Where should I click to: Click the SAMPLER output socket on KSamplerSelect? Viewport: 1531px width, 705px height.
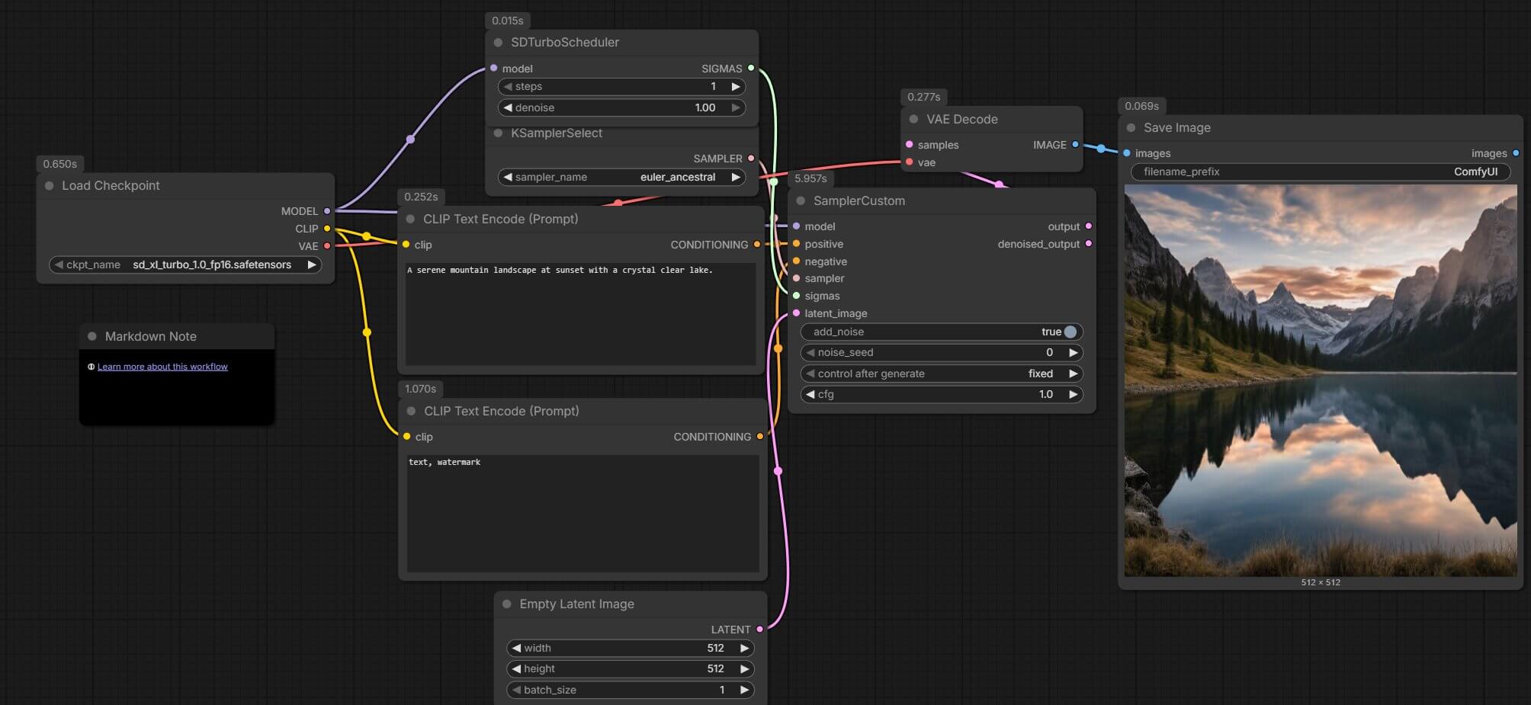[751, 159]
